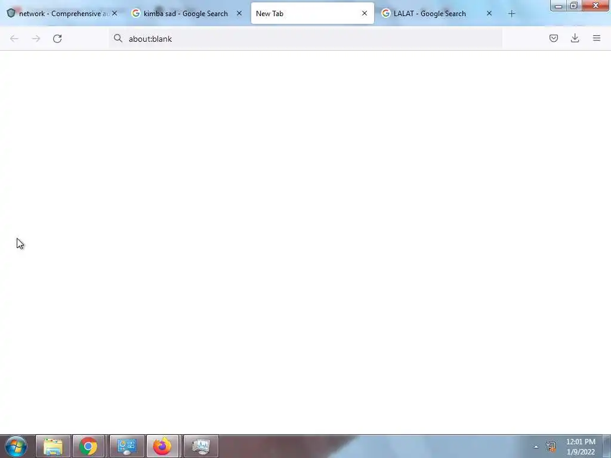Close the kimba sad tab
611x458 pixels.
(x=239, y=13)
